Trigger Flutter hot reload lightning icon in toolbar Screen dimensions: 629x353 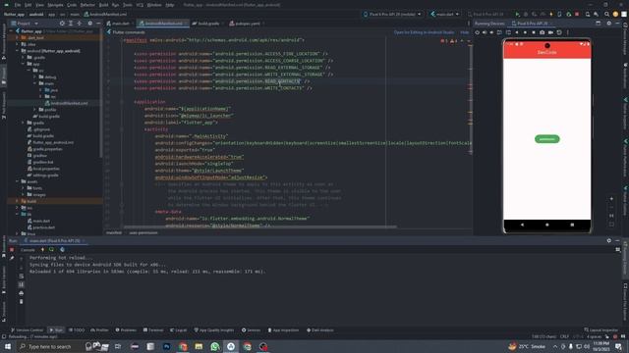(x=551, y=14)
